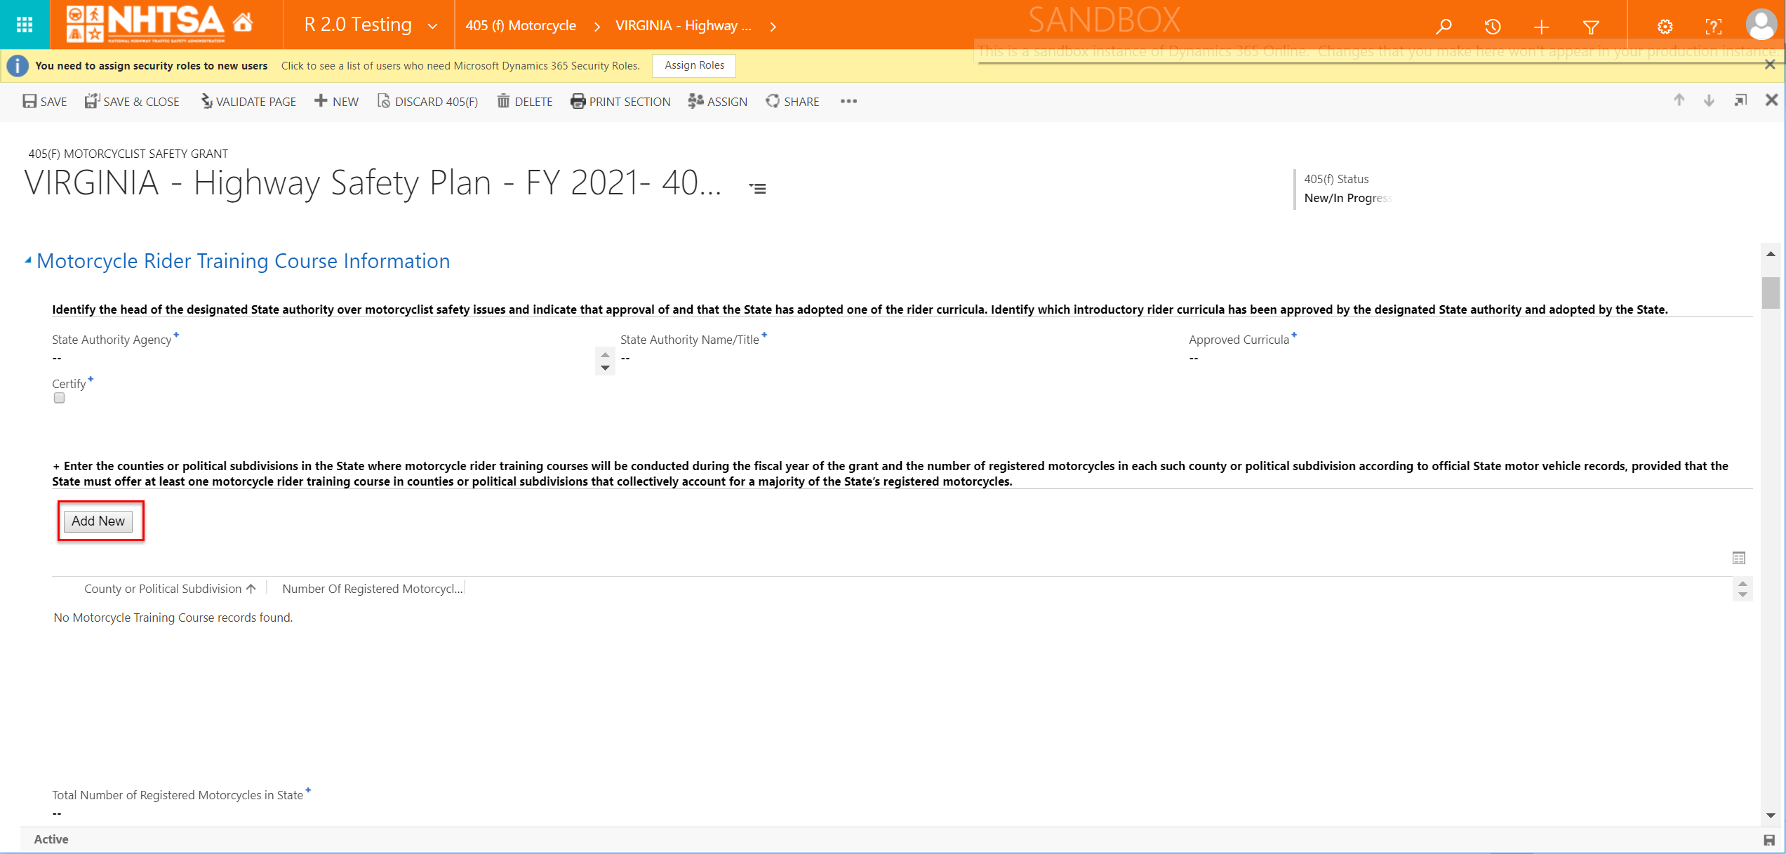This screenshot has height=854, width=1786.
Task: Open the app launcher waffle icon
Action: [25, 25]
